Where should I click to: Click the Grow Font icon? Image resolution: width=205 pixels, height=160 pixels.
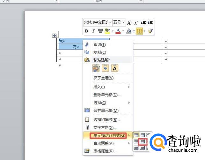129,22
